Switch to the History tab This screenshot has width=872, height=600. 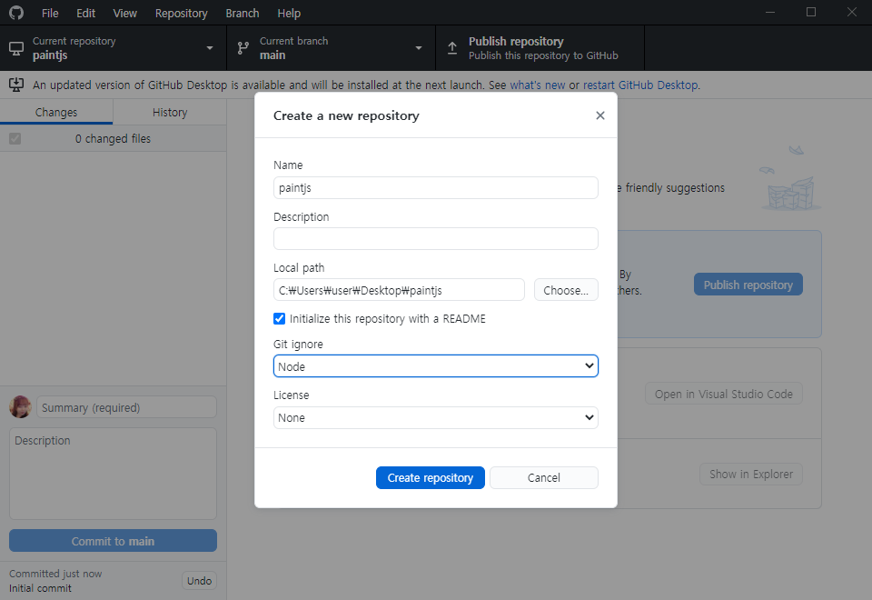[170, 112]
